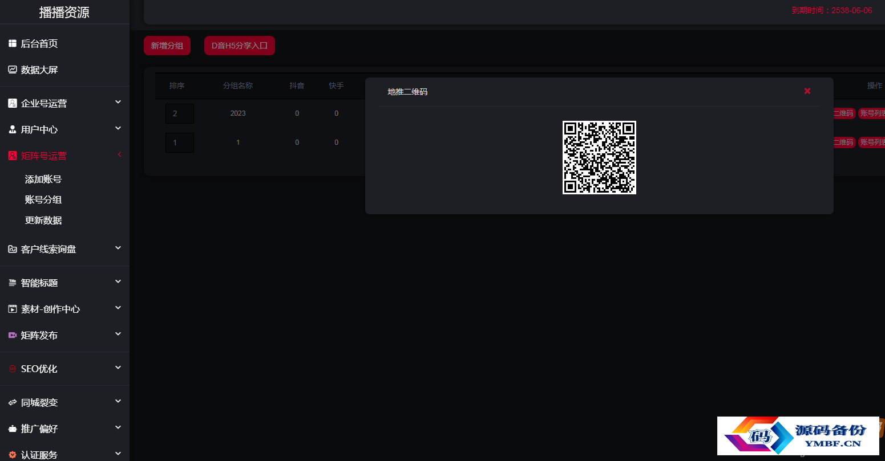Click the purple 矩阵发布 camera icon

coord(12,335)
